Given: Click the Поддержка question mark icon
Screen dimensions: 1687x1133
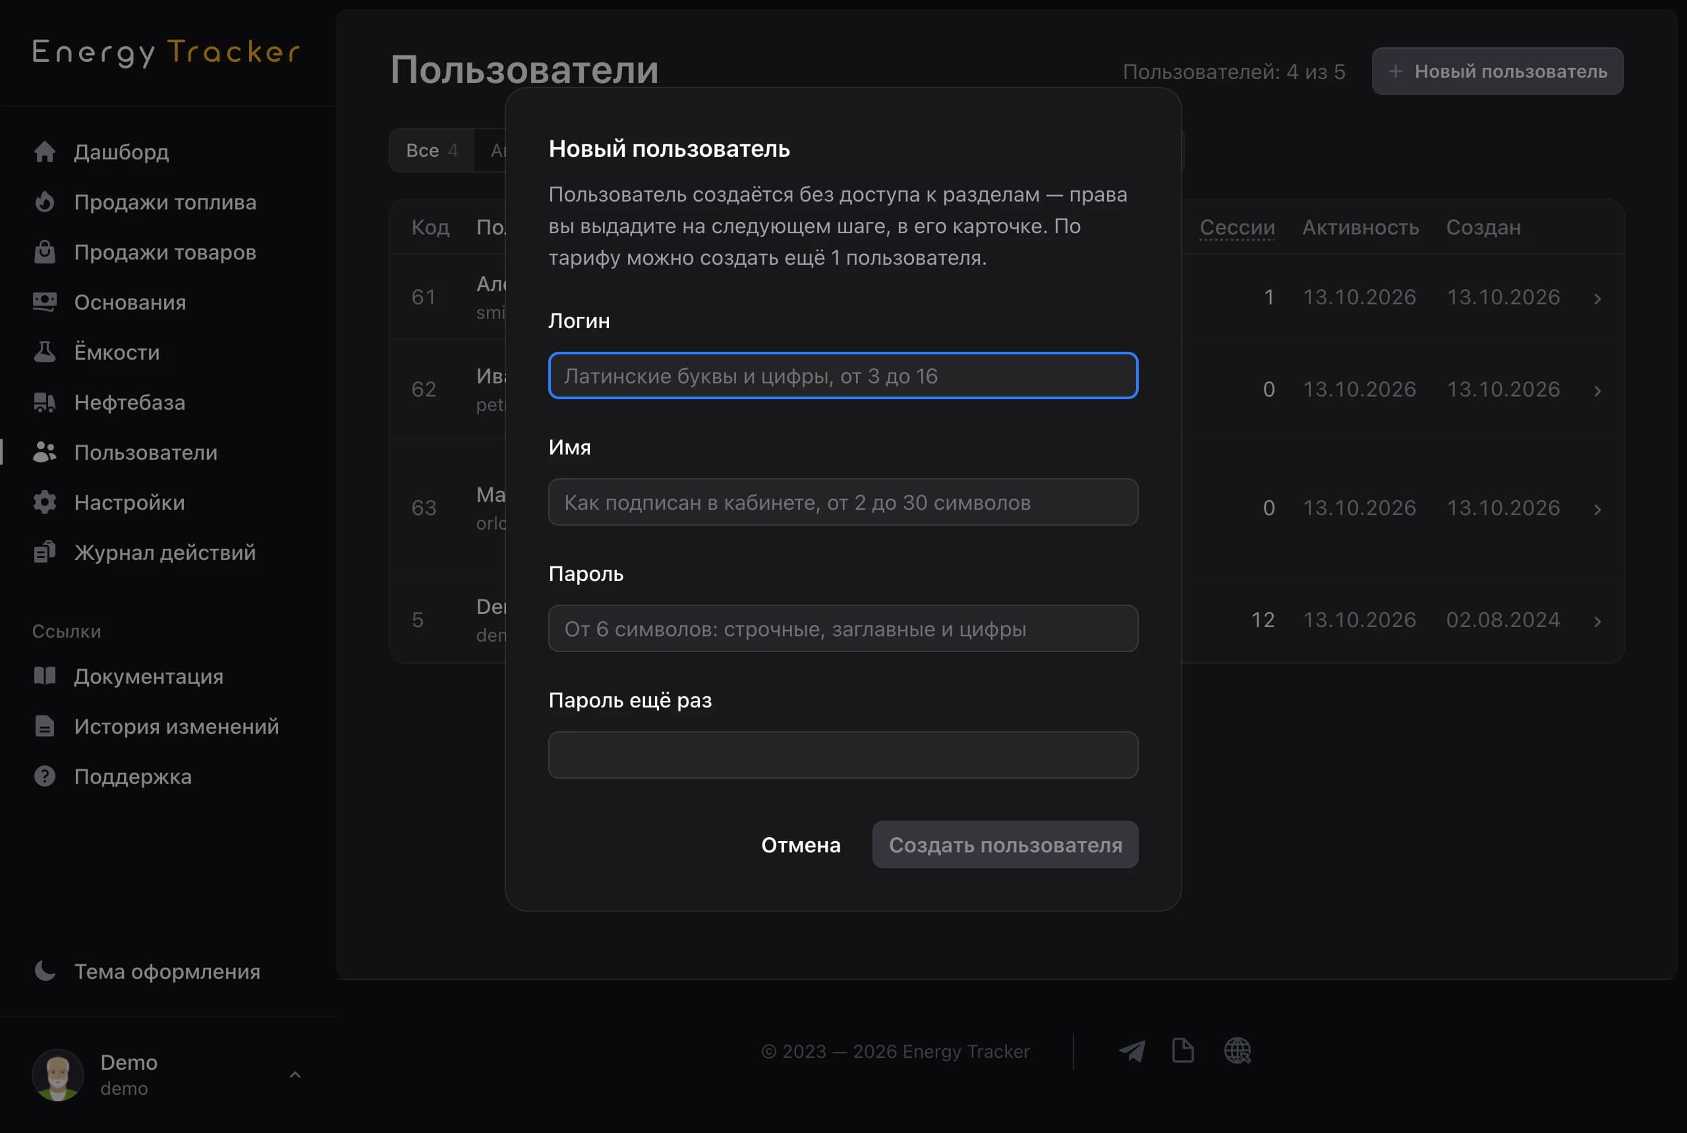Looking at the screenshot, I should (x=45, y=776).
